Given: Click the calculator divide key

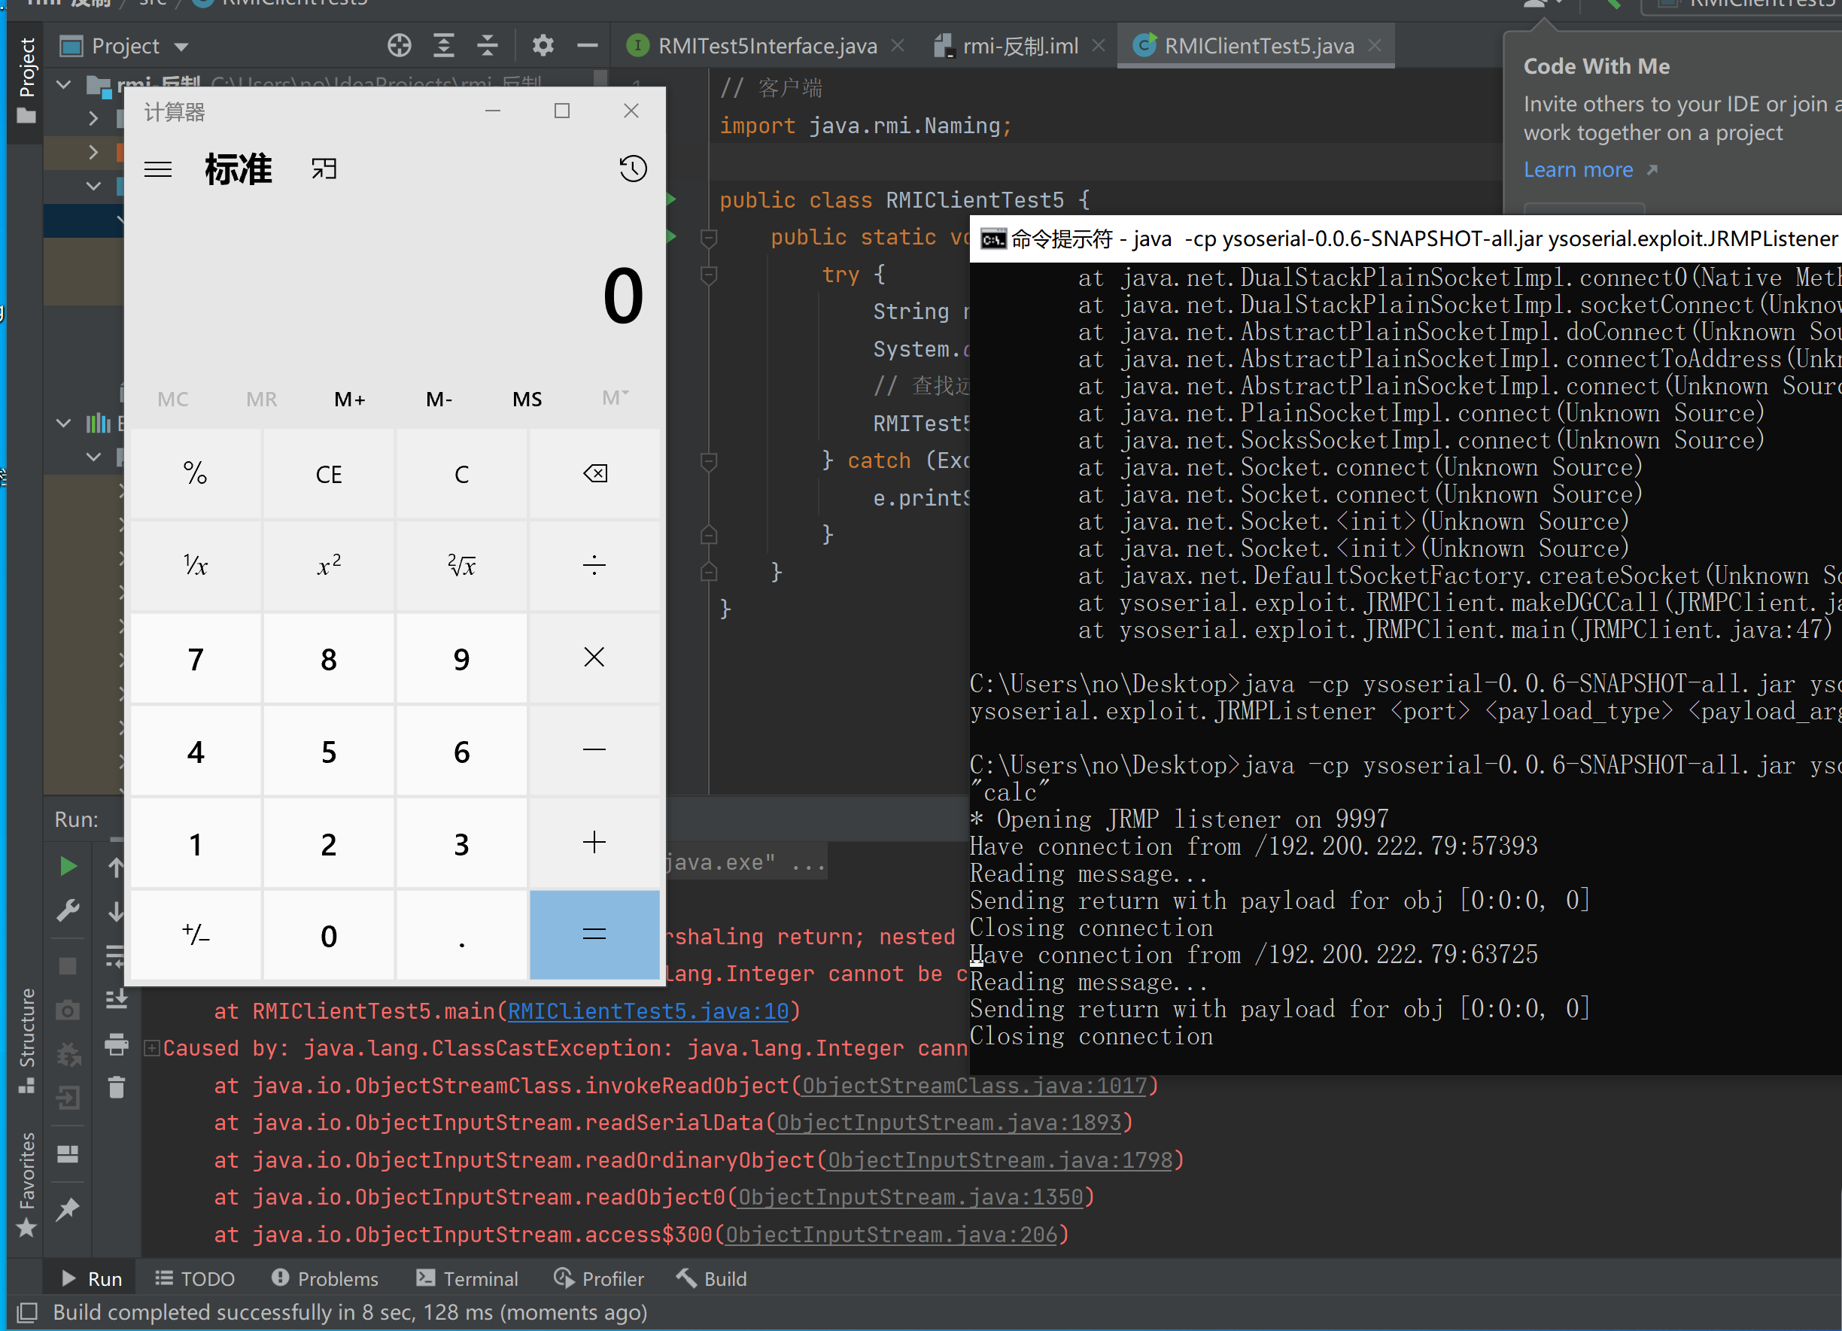Looking at the screenshot, I should point(594,566).
